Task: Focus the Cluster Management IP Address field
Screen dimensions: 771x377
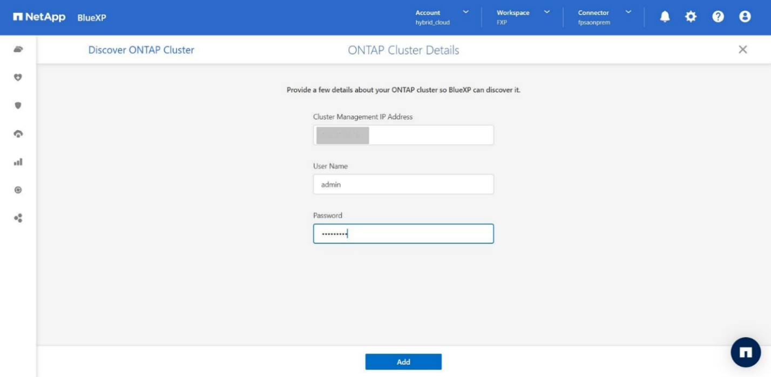Action: click(x=403, y=135)
